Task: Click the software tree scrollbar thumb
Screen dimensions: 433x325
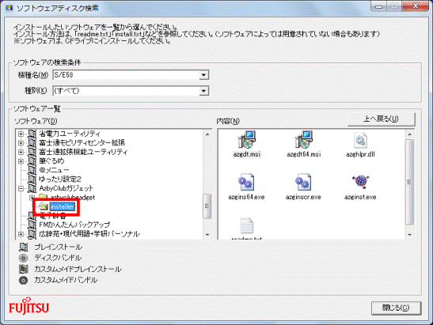Action: 207,206
